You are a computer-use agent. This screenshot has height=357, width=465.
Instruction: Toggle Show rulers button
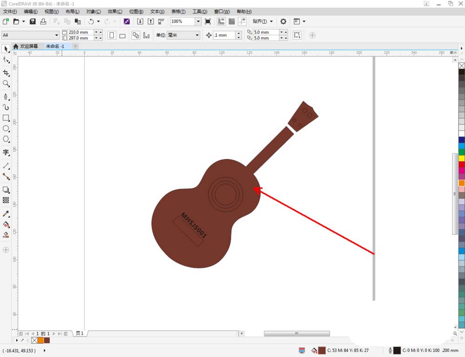(221, 21)
